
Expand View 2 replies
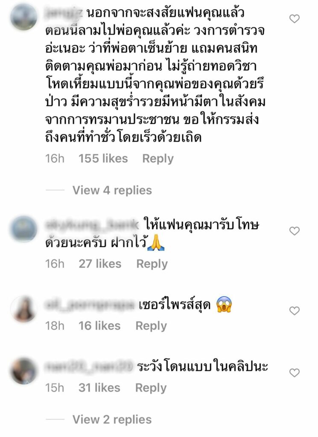[112, 420]
